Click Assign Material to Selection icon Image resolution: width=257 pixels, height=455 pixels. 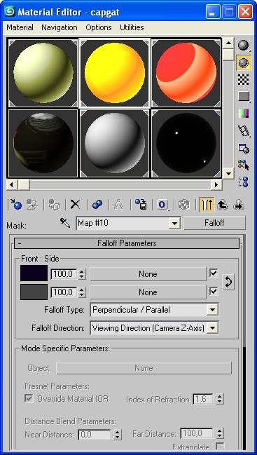pyautogui.click(x=54, y=204)
